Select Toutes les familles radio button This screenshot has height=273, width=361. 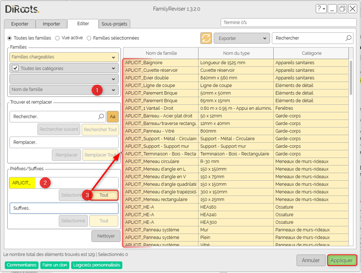(x=10, y=38)
